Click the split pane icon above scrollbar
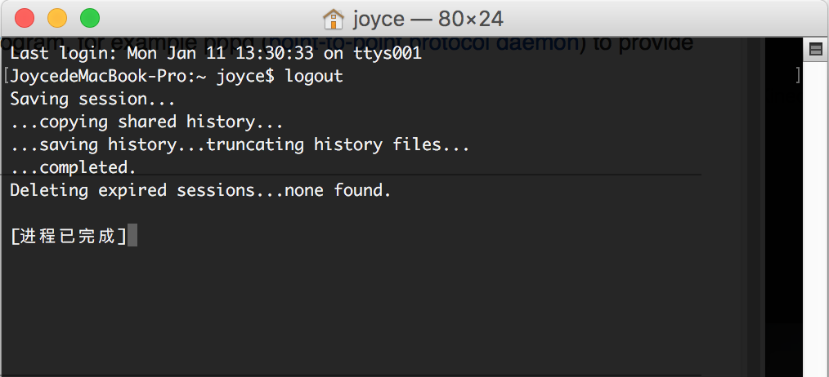This screenshot has width=829, height=377. [x=814, y=51]
